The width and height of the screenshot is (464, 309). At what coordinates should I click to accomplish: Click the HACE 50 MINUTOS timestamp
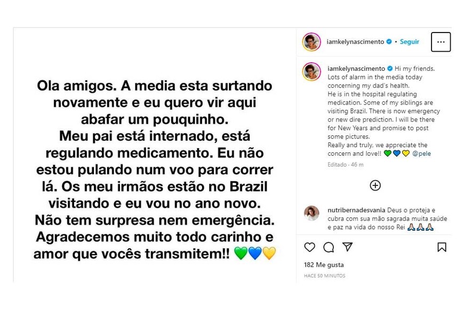point(324,276)
